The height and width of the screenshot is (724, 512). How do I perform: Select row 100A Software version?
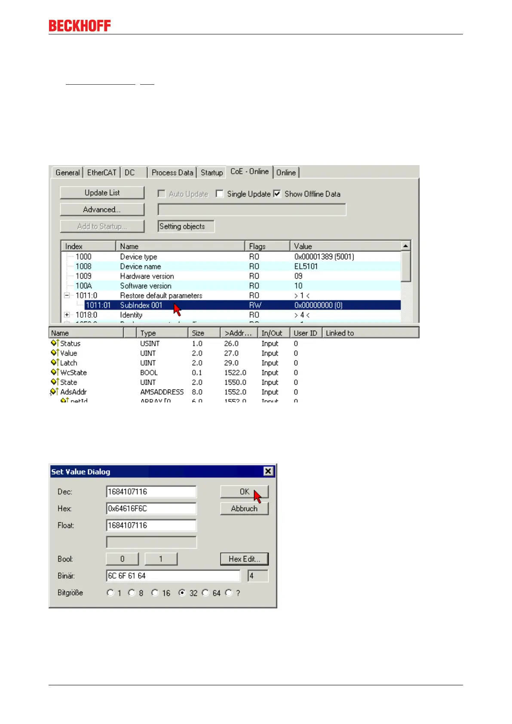coord(231,286)
